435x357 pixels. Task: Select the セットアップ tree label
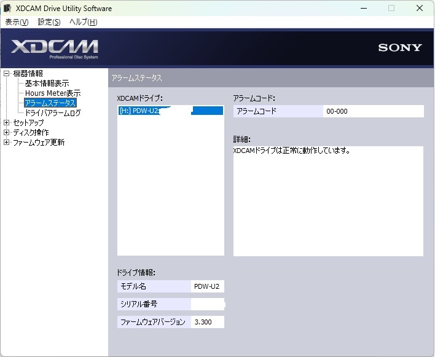coord(28,122)
